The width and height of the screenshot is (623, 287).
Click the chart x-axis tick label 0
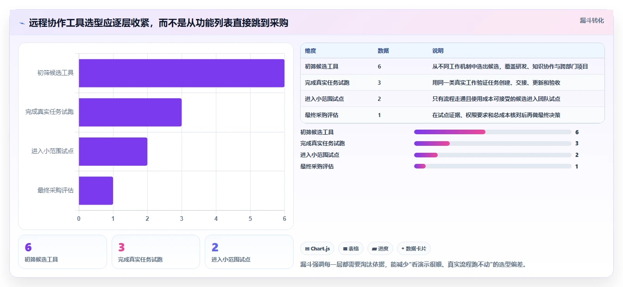click(x=79, y=218)
